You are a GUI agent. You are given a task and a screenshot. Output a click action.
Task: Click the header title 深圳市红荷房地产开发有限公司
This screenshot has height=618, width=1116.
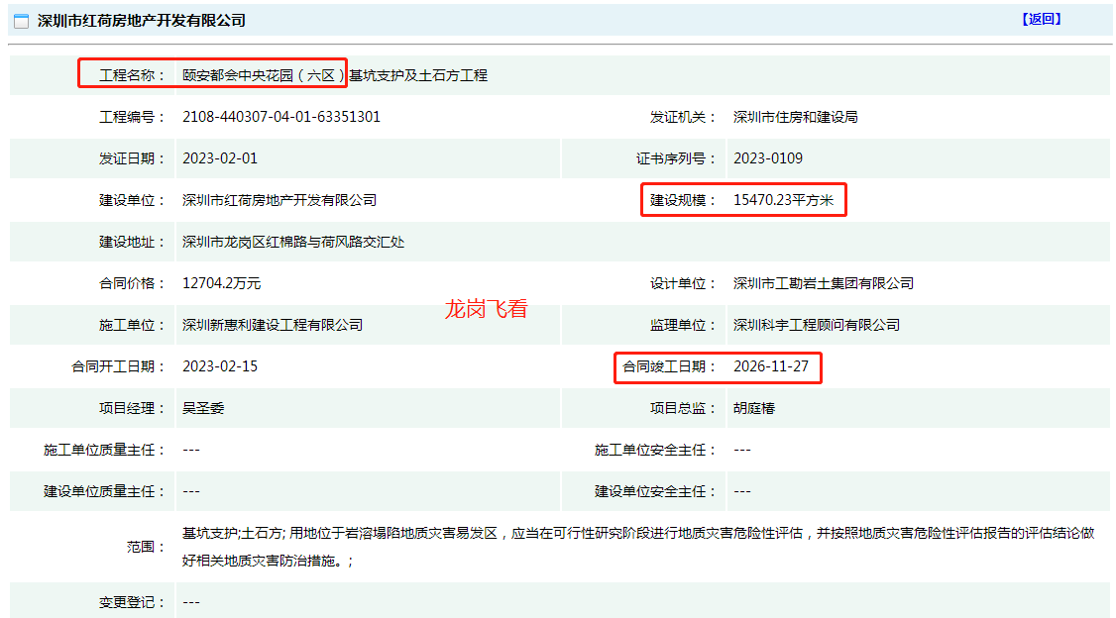click(x=142, y=21)
